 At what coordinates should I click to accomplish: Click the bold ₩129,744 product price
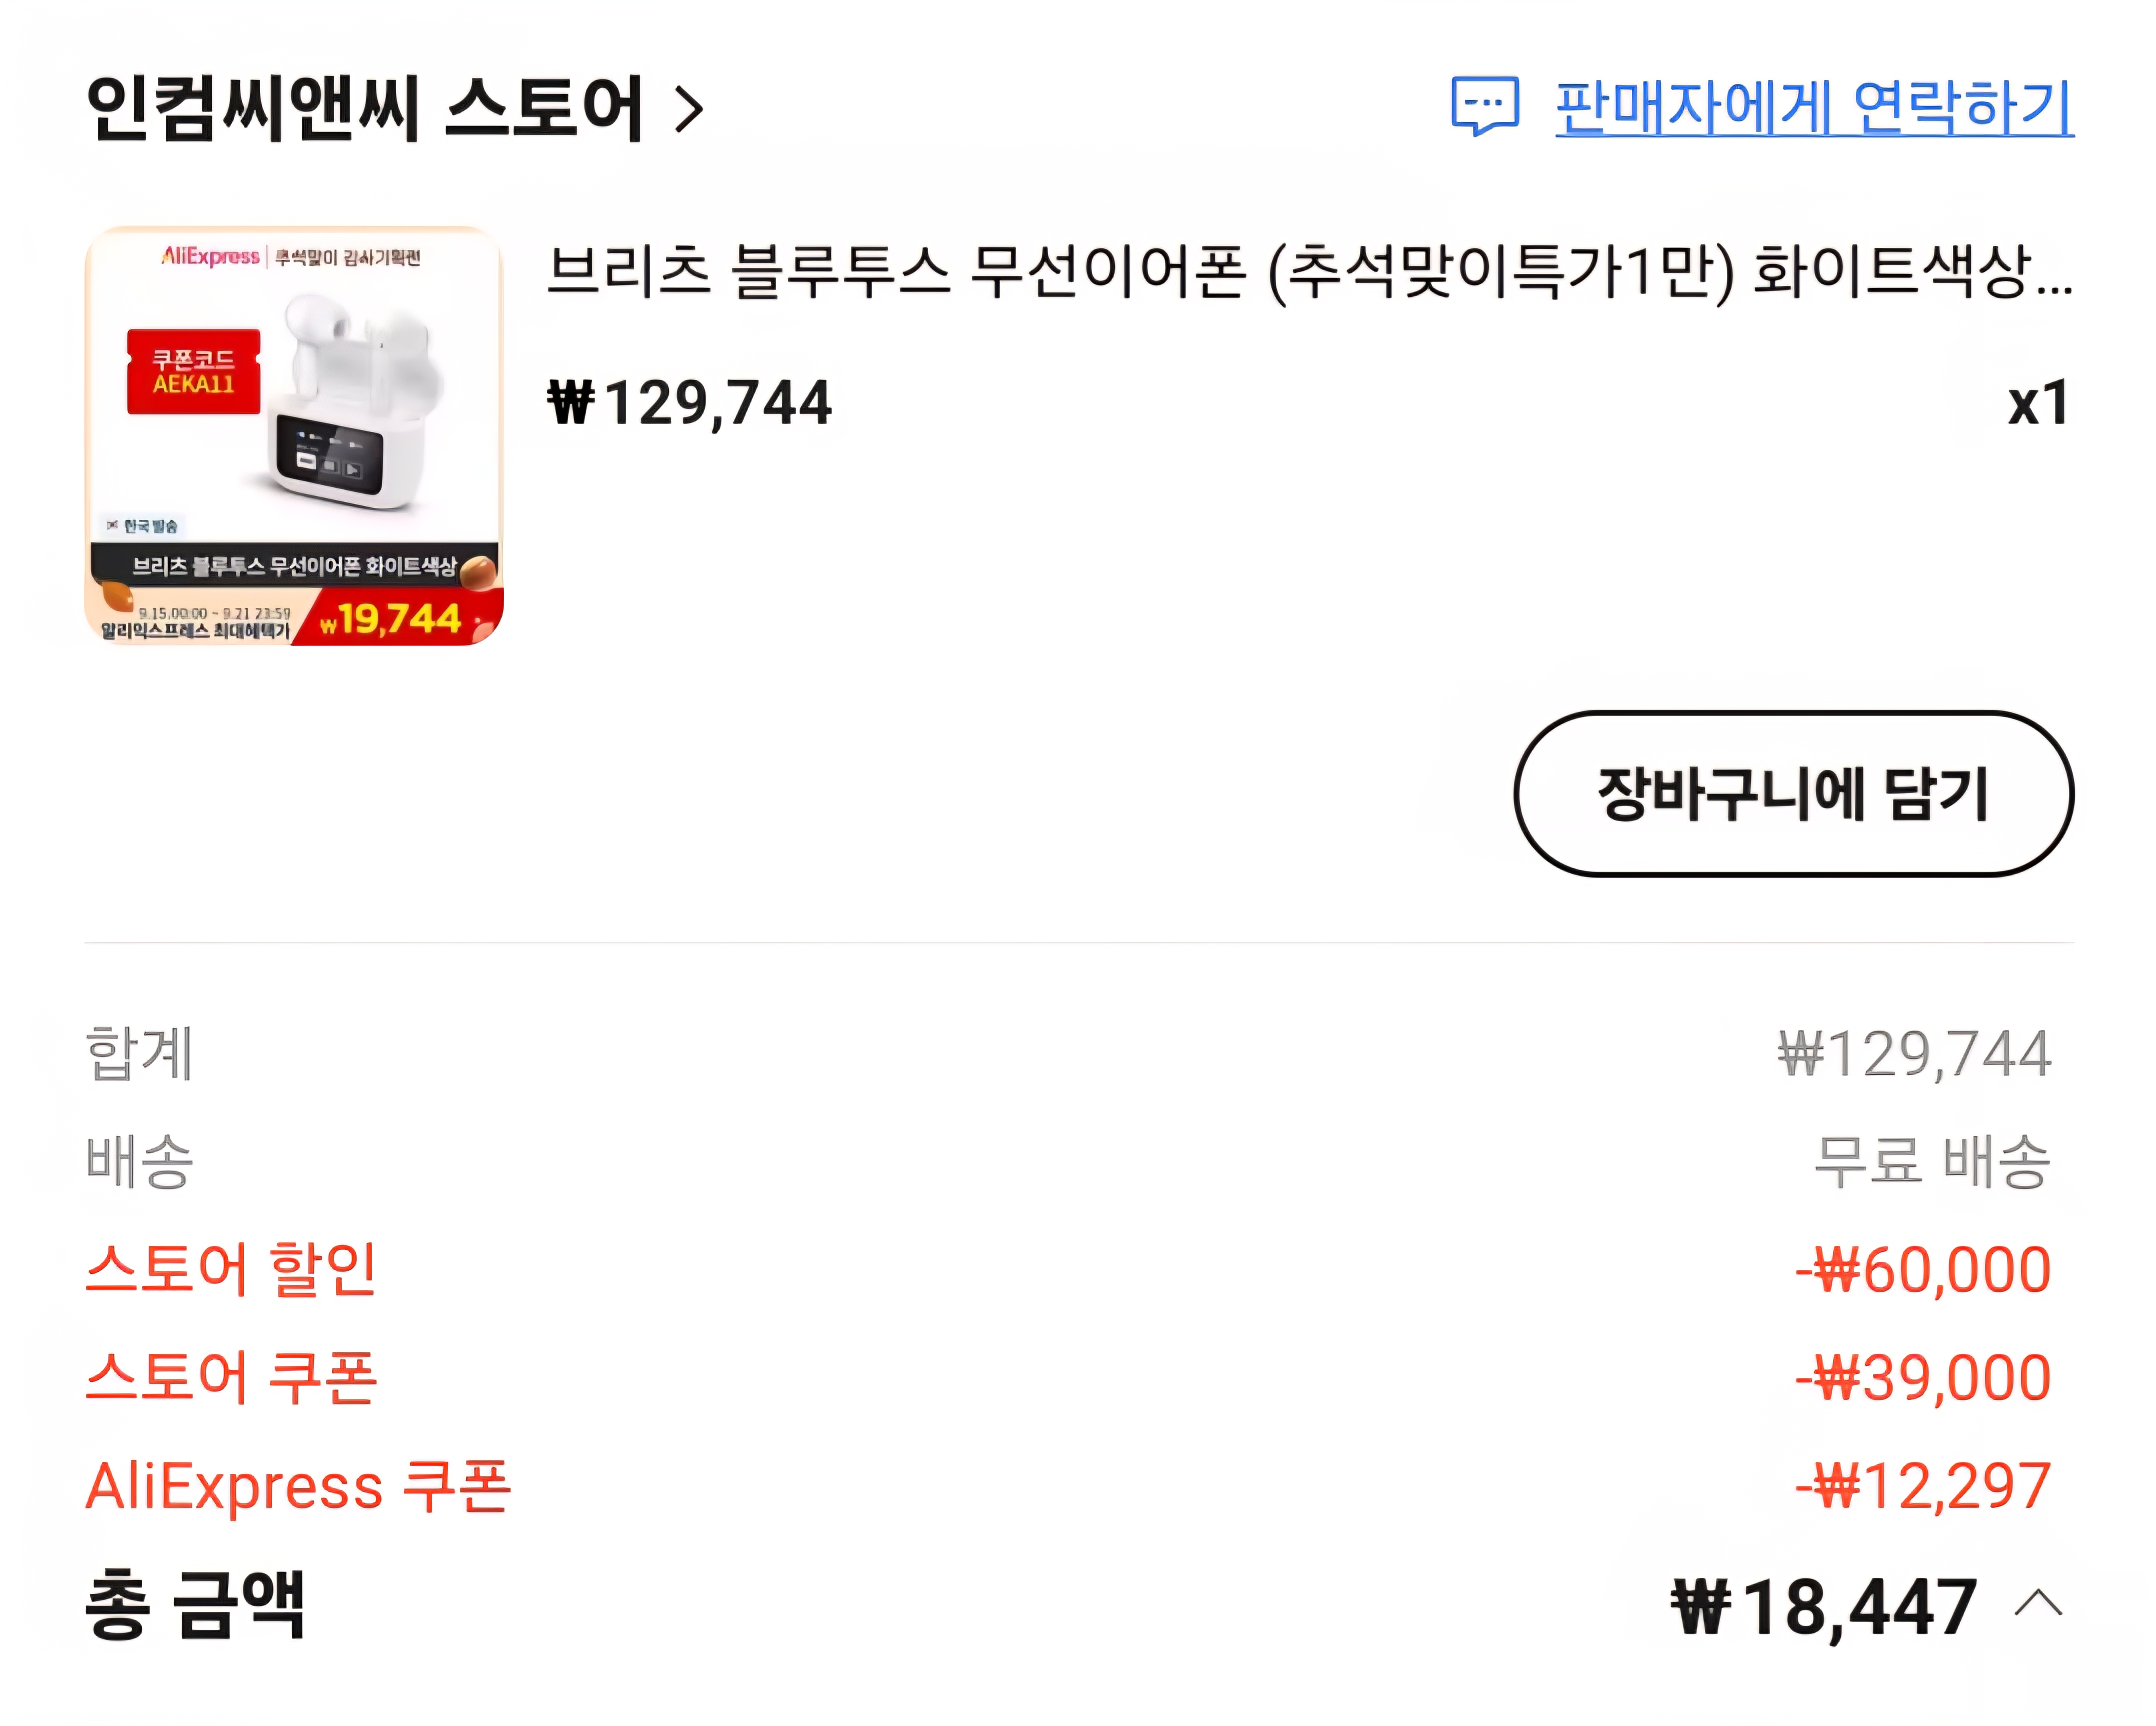[x=690, y=403]
